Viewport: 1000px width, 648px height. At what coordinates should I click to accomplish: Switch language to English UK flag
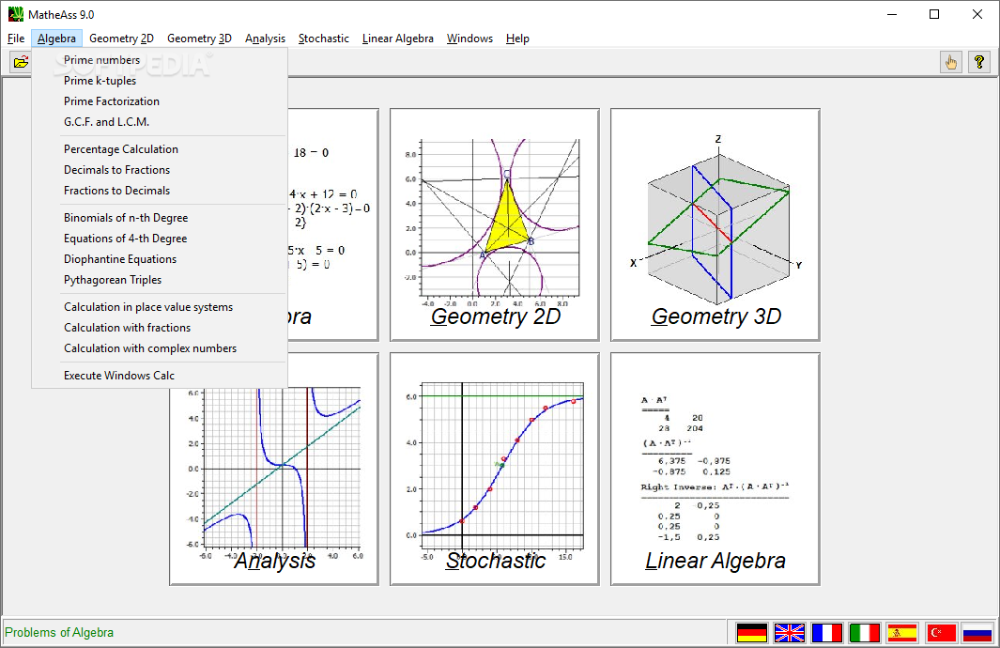(790, 633)
